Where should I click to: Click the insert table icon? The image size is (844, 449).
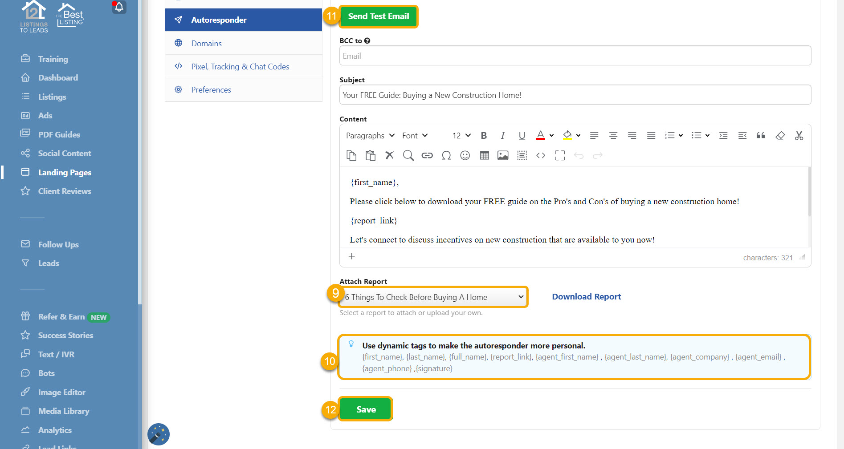coord(484,155)
